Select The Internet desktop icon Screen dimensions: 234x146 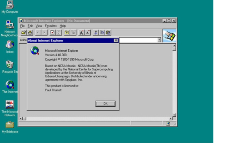[10, 87]
